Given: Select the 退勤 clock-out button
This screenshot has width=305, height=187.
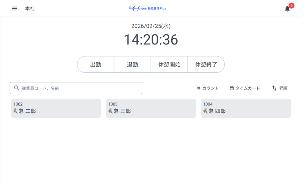Looking at the screenshot, I should [133, 65].
